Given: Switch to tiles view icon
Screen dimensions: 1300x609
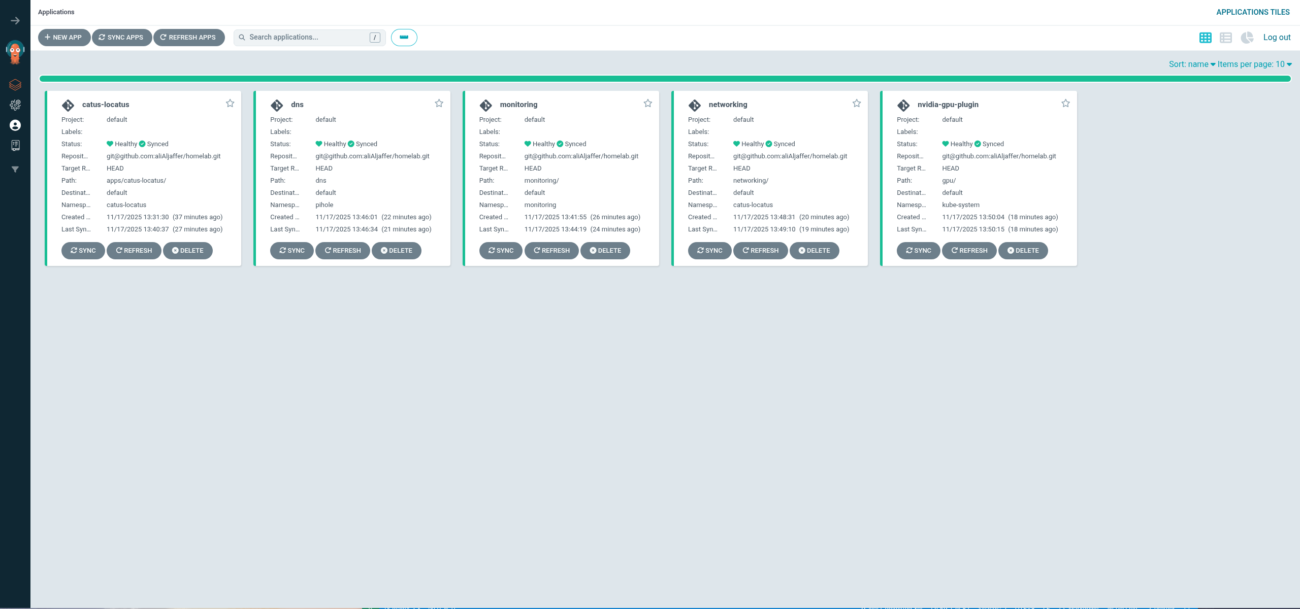Looking at the screenshot, I should click(x=1205, y=38).
